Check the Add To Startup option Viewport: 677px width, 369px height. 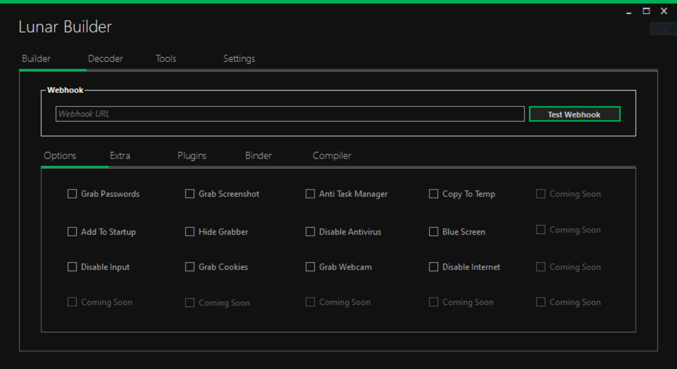pos(72,232)
